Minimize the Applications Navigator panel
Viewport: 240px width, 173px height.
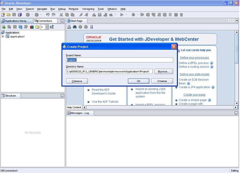[x=62, y=21]
